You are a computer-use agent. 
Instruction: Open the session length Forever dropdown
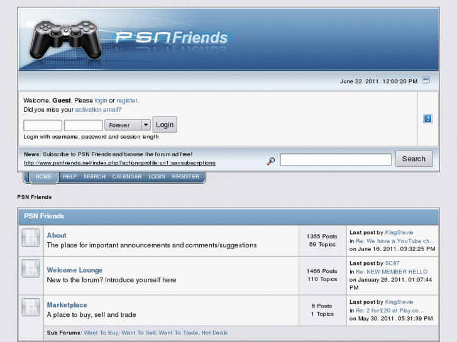[128, 125]
